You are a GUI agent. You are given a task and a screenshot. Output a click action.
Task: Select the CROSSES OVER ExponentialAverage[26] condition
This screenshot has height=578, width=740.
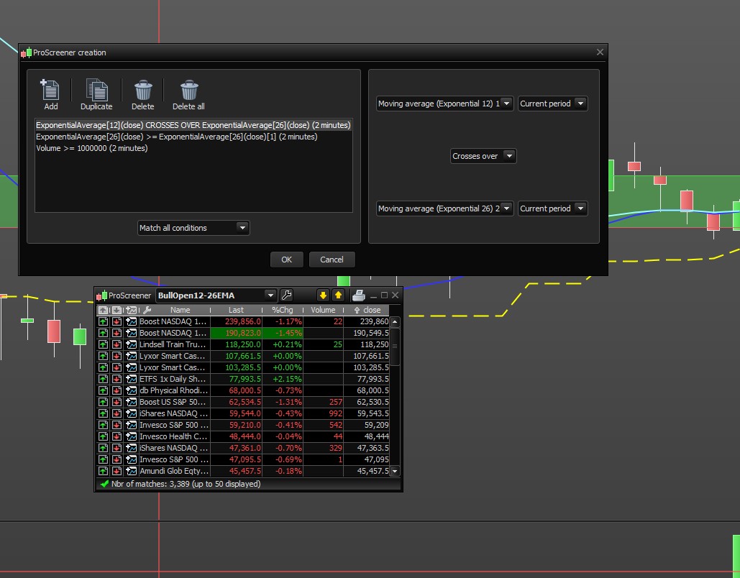point(193,125)
